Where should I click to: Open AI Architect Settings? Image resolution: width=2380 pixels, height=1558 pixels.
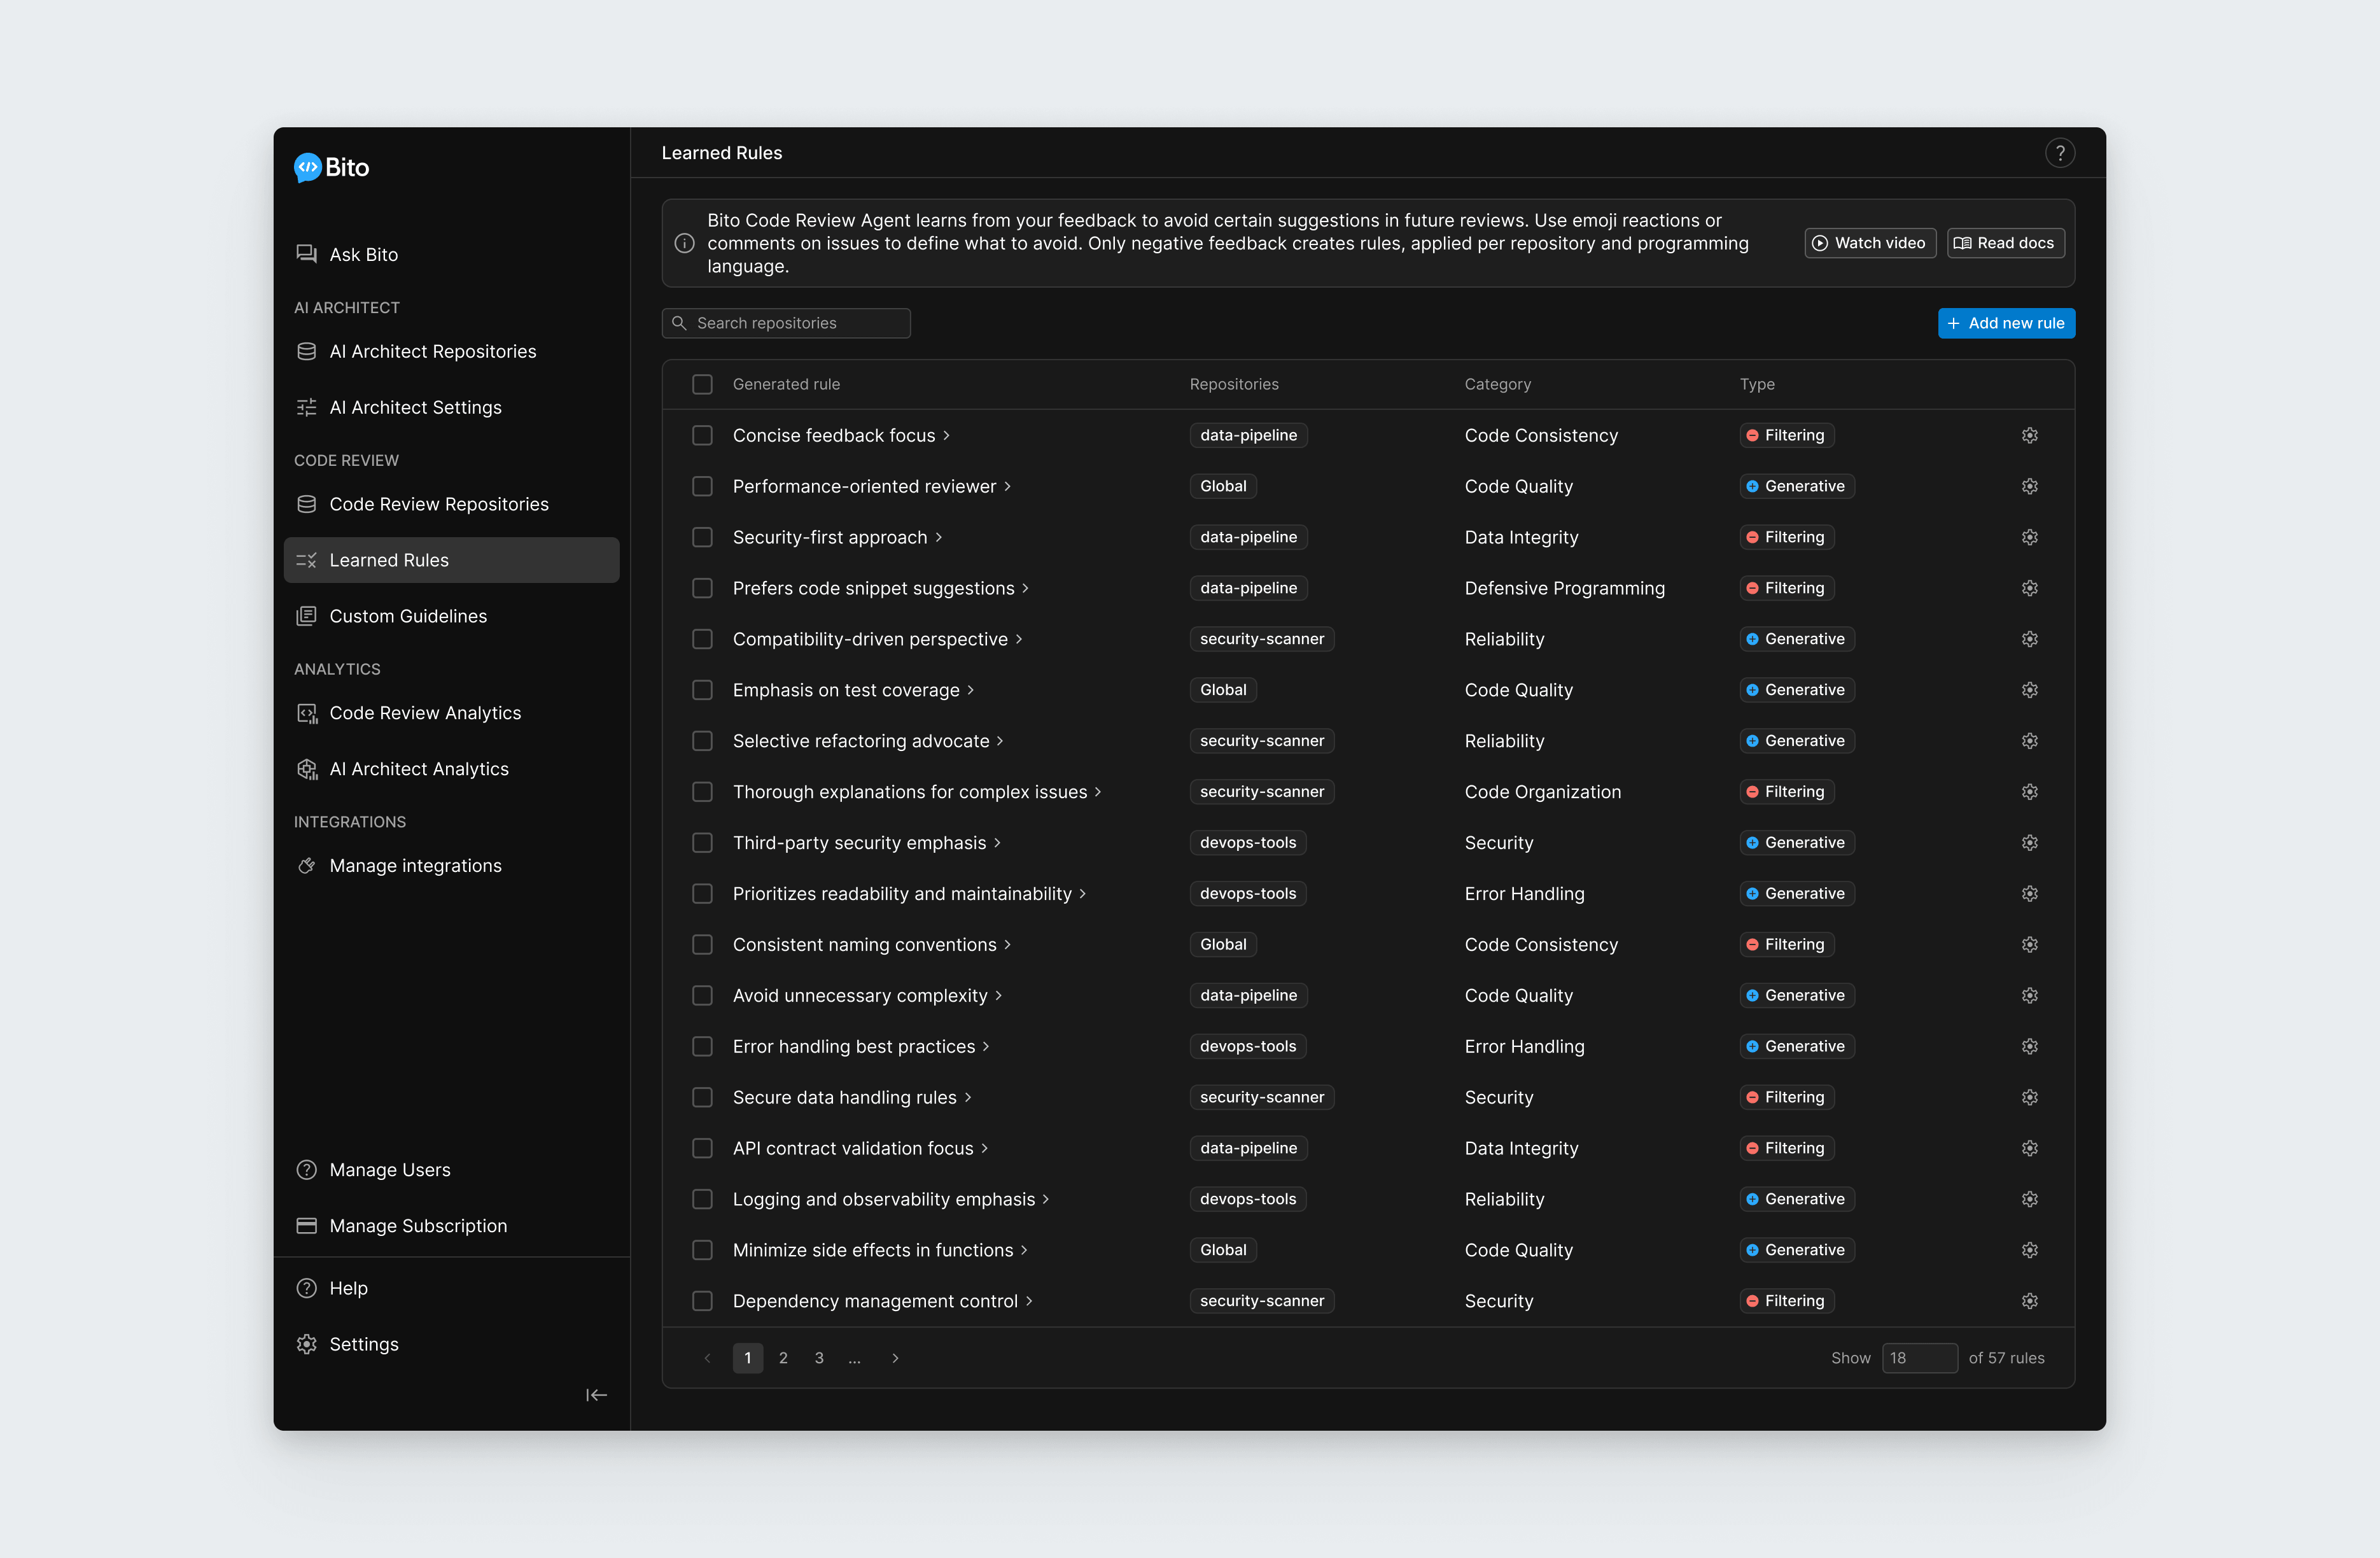451,408
